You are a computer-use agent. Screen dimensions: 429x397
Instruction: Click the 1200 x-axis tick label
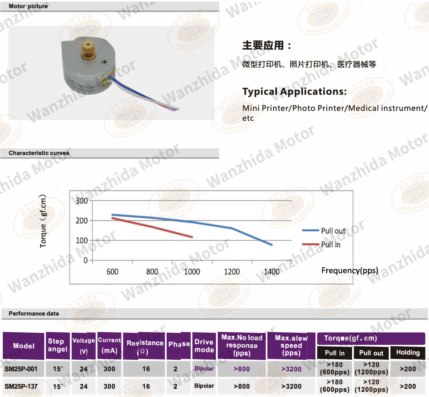[x=232, y=272]
